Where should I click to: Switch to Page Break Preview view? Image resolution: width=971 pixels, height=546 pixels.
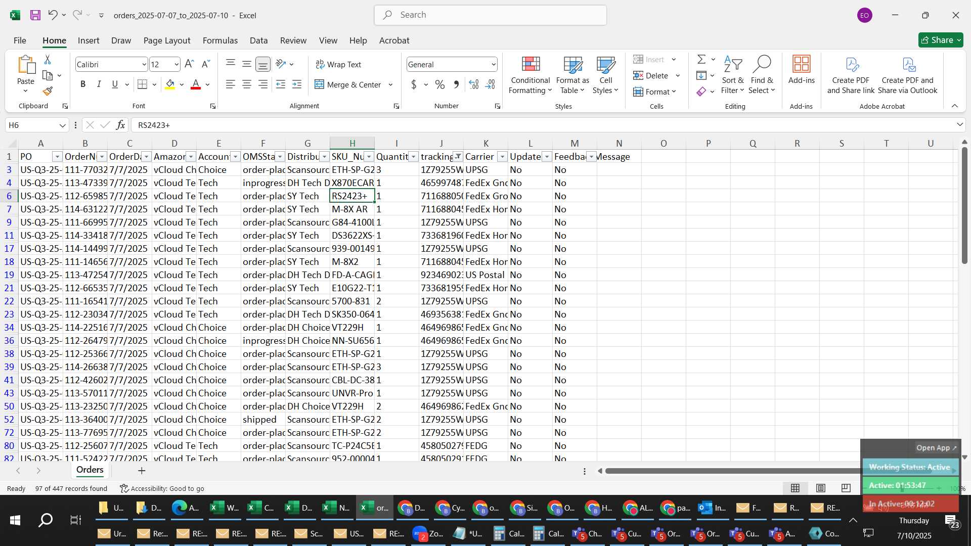(x=846, y=488)
